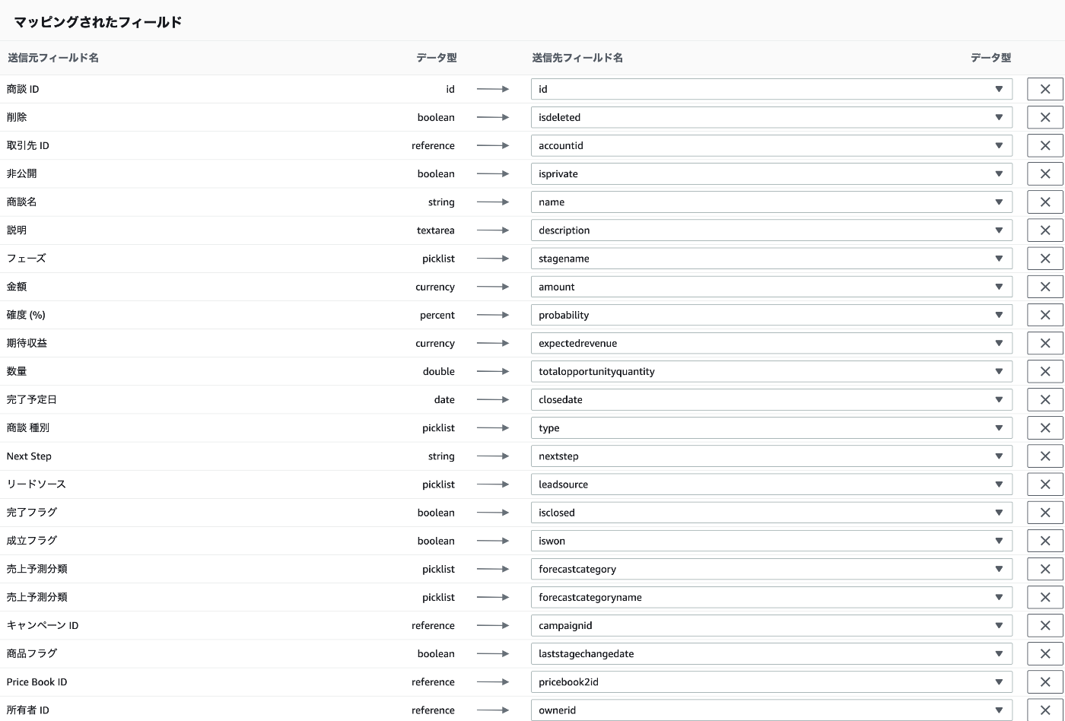Remove the nextstep mapping
The height and width of the screenshot is (721, 1065).
pyautogui.click(x=1044, y=456)
